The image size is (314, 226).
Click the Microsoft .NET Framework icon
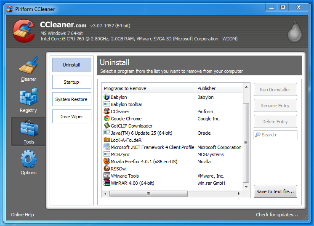point(107,147)
